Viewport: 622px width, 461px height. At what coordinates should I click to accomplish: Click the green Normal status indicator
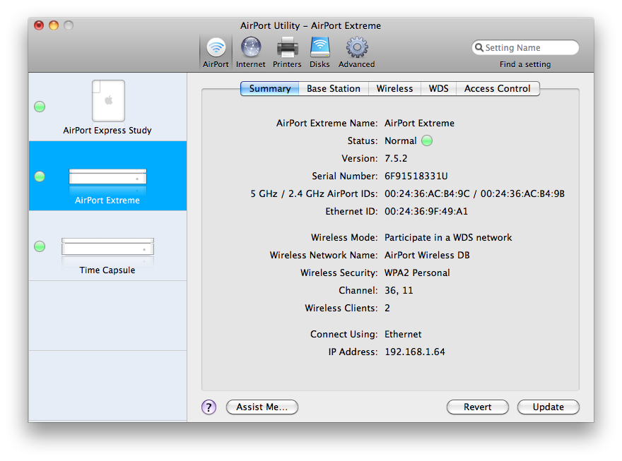tap(427, 140)
